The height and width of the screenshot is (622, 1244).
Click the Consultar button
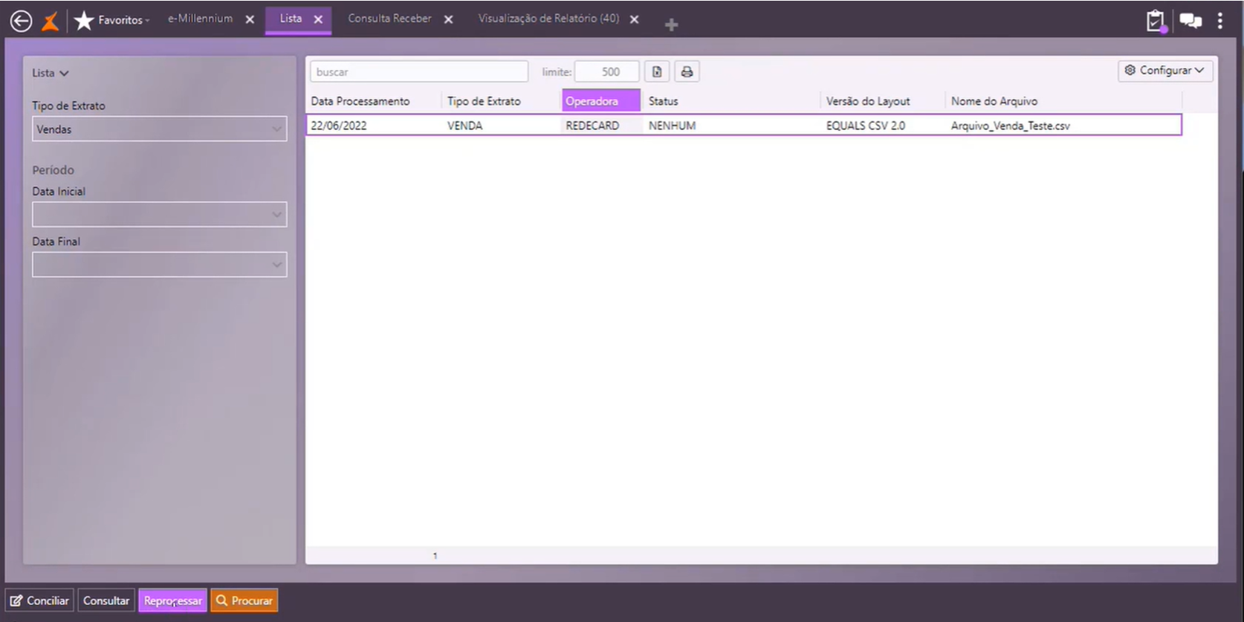pyautogui.click(x=106, y=600)
